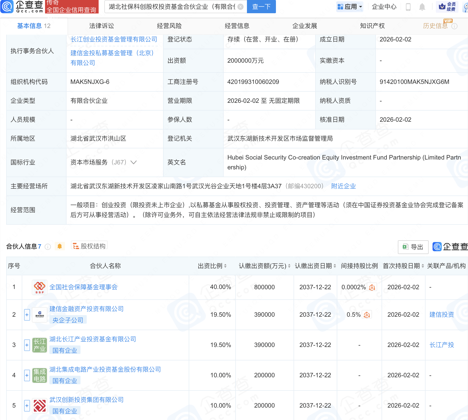Open notifications bell in top bar
468x420 pixels.
coord(422,7)
